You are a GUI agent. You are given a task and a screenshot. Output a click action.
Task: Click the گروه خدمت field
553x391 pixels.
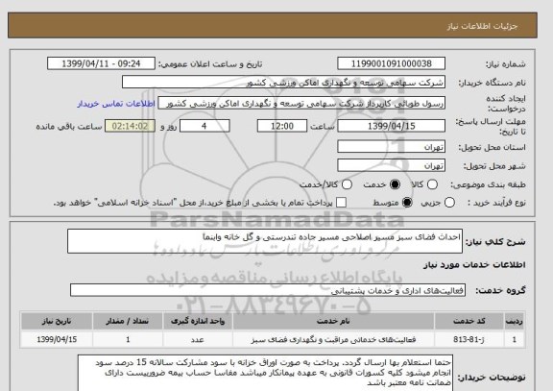(268, 290)
